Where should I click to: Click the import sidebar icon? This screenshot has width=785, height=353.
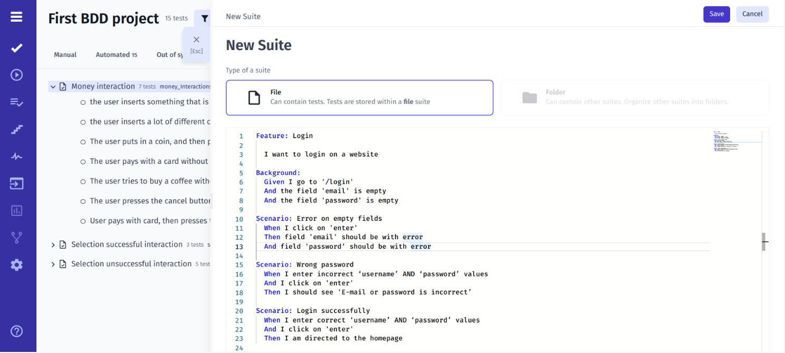click(x=16, y=183)
